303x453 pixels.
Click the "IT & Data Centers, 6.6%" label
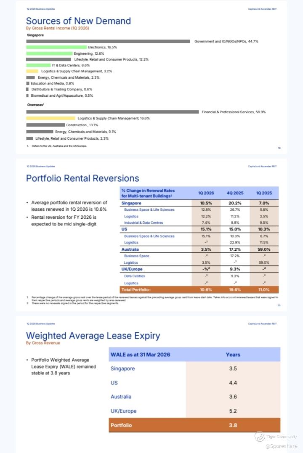click(x=71, y=65)
